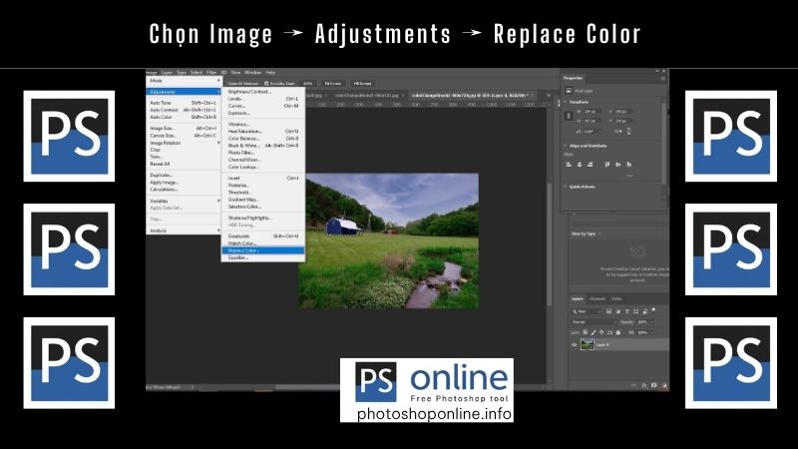Image resolution: width=798 pixels, height=449 pixels.
Task: Select the Layer 0 thumbnail
Action: click(588, 344)
